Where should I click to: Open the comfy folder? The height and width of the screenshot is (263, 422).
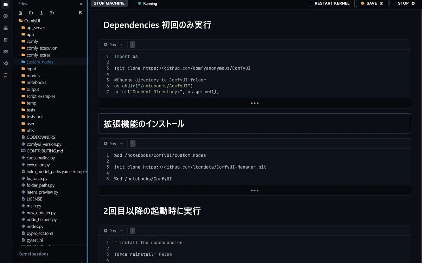click(x=30, y=41)
